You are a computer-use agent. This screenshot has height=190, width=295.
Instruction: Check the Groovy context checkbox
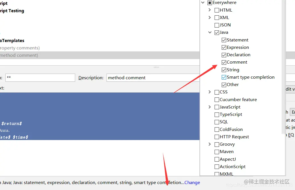[217, 144]
